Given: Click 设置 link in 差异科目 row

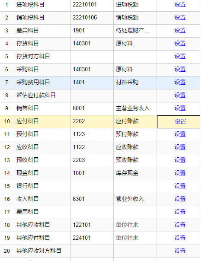Looking at the screenshot, I should [x=180, y=30].
